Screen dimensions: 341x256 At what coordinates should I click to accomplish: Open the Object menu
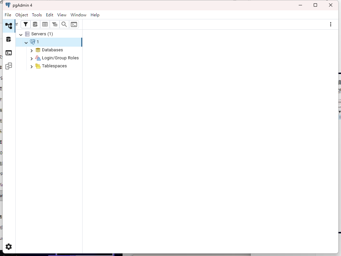(22, 15)
